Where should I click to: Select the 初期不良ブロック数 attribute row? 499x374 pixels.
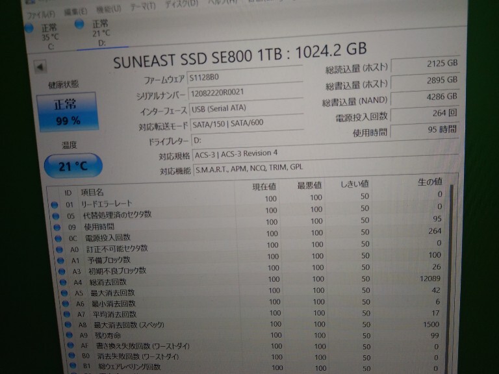(252, 269)
